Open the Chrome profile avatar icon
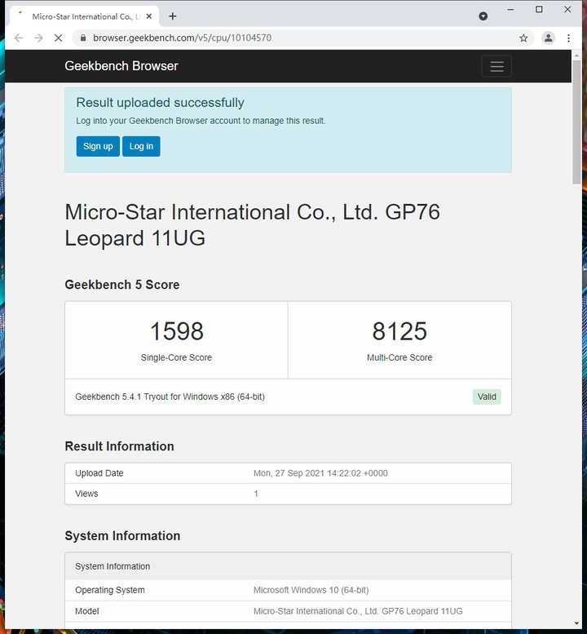This screenshot has width=587, height=634. [548, 38]
